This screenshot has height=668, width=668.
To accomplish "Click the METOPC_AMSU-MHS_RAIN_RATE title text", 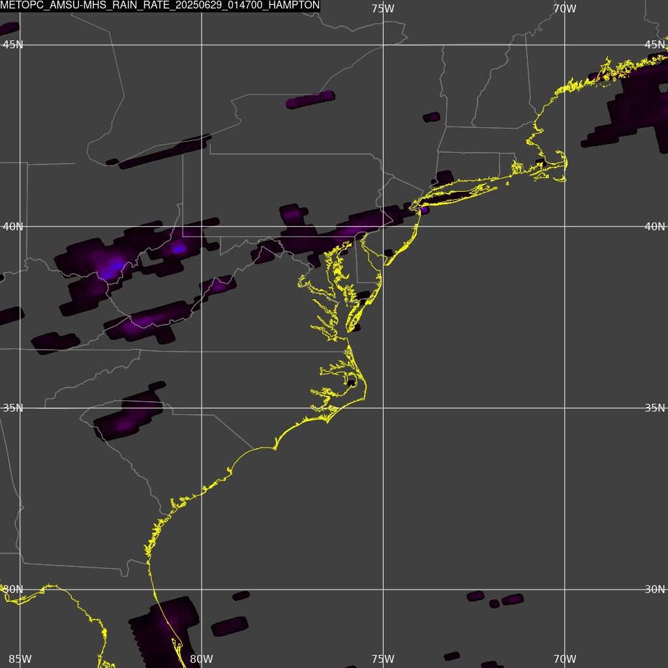I will point(160,5).
